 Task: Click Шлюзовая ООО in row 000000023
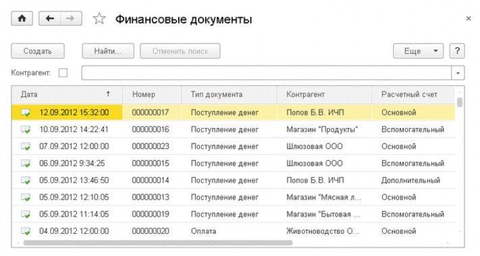click(x=315, y=146)
